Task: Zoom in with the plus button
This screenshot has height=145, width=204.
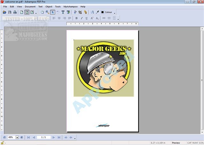Action: (22, 137)
